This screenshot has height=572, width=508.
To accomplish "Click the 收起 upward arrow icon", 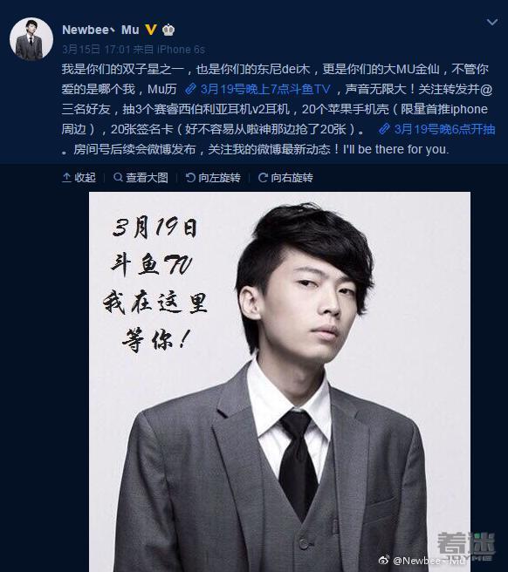I will pos(66,178).
